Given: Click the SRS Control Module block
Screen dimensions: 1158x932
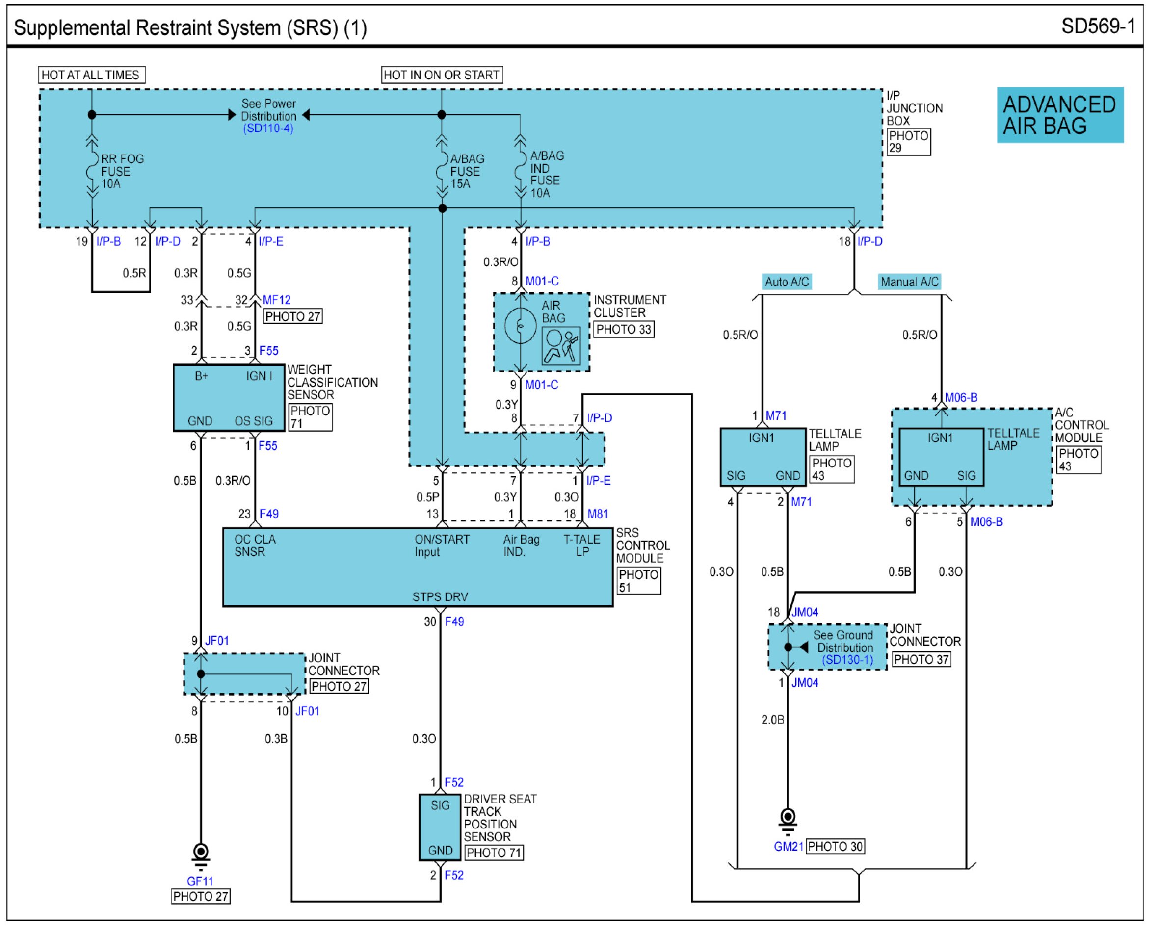Looking at the screenshot, I should coord(419,568).
